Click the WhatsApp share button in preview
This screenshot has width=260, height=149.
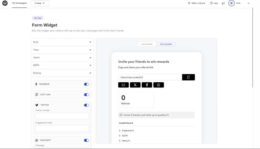[158, 85]
